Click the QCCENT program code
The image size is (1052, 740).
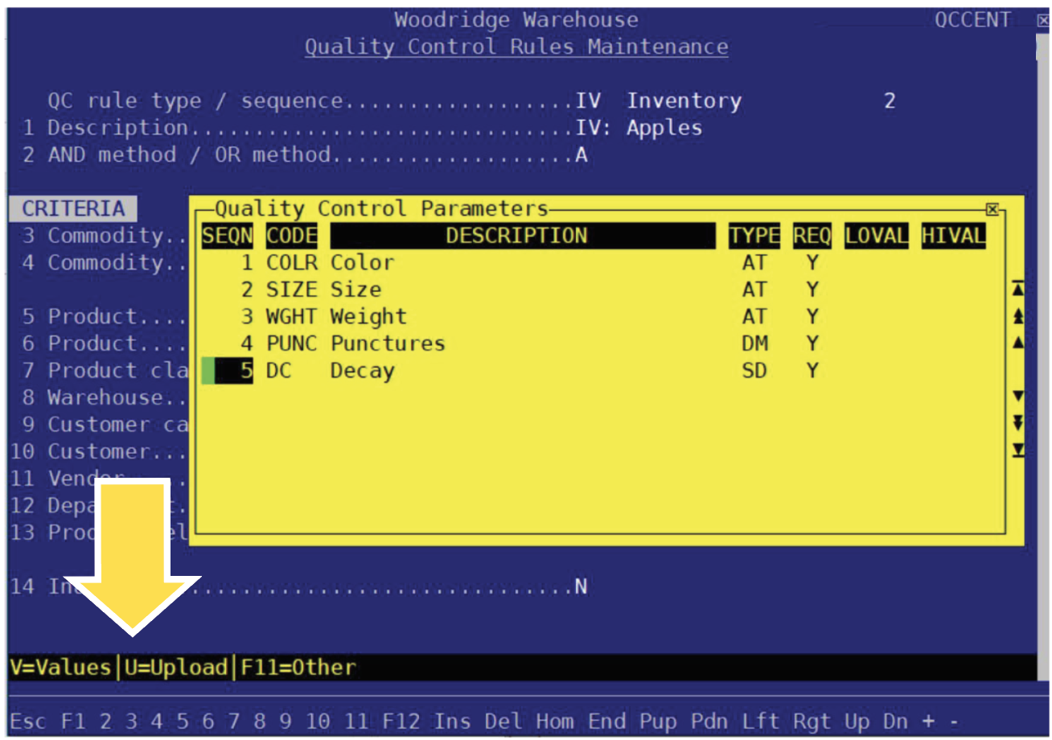[x=973, y=20]
